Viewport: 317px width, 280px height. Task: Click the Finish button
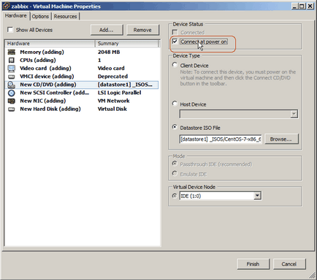click(253, 264)
